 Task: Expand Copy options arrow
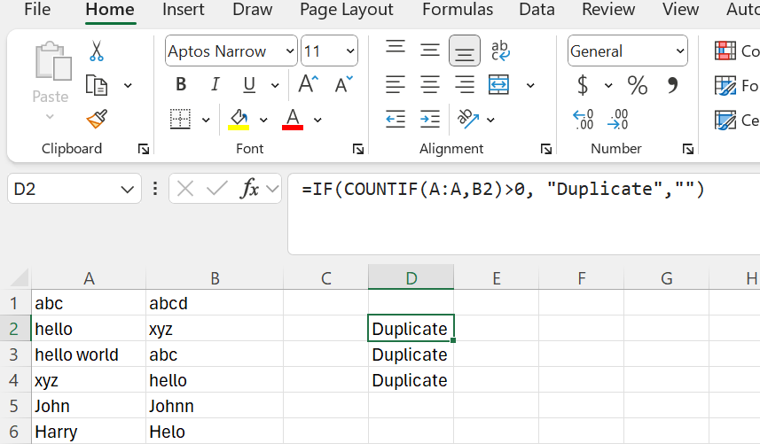point(128,86)
